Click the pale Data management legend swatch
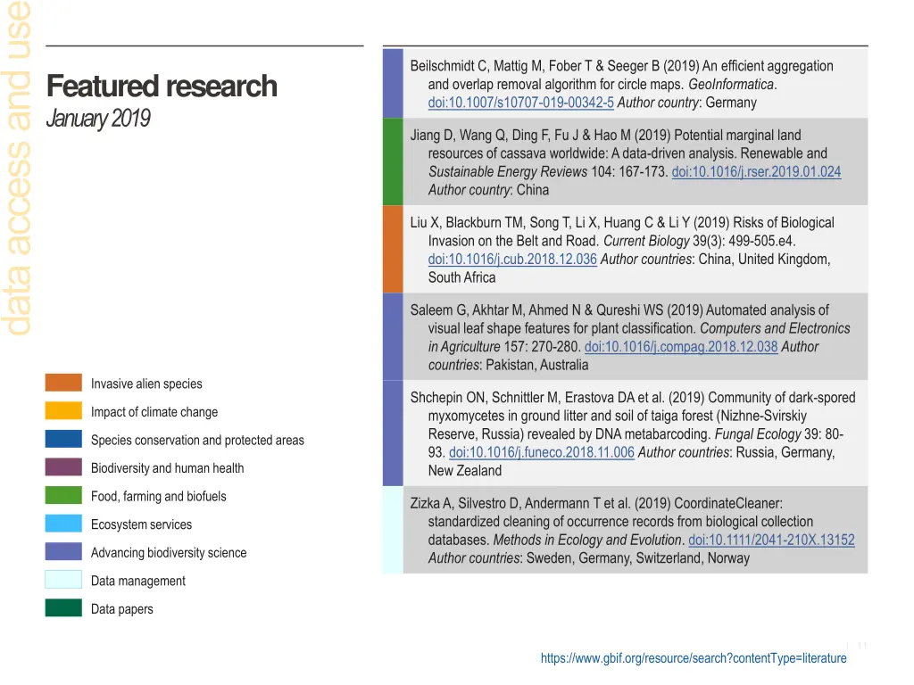The height and width of the screenshot is (685, 914). (x=63, y=581)
